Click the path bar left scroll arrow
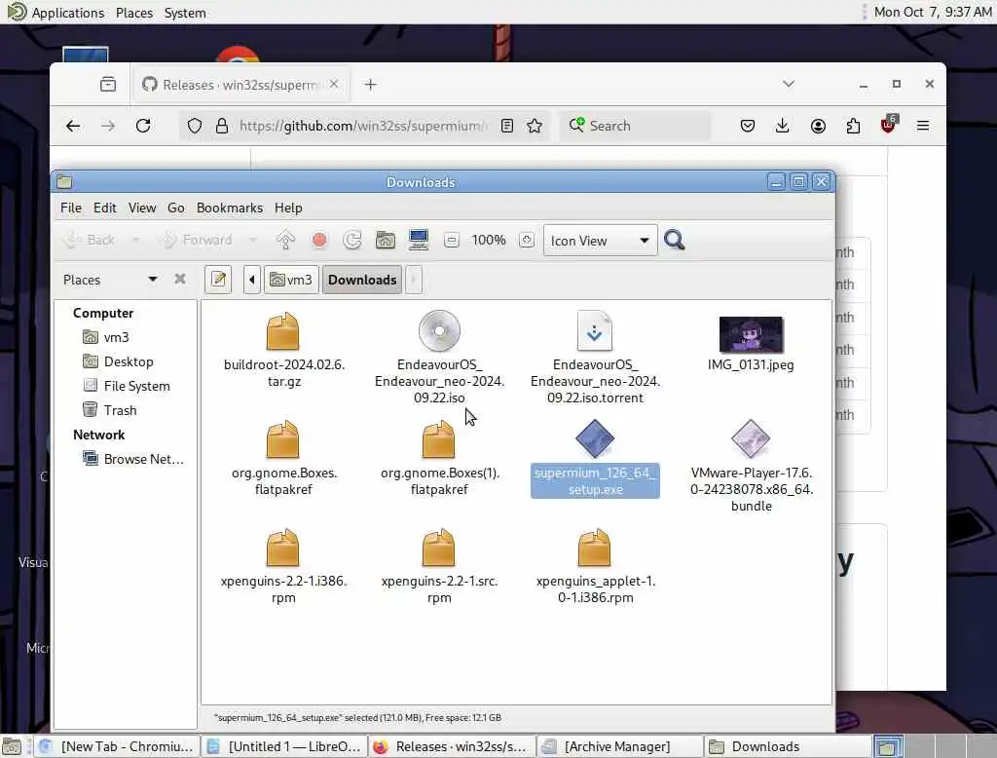This screenshot has width=997, height=758. (252, 280)
